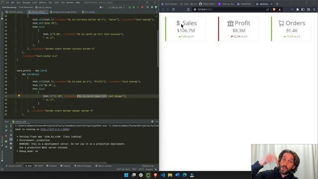This screenshot has width=318, height=179.
Task: Open the TODO tool window
Action: coord(39,166)
